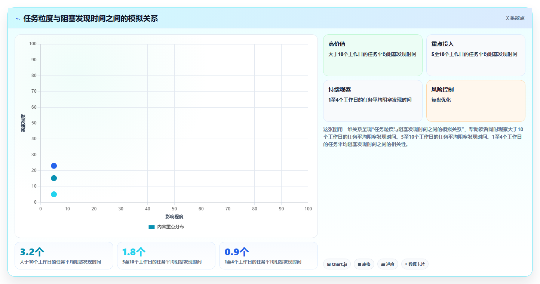Click the 5至10个工作日 subtitle in 重点投入 card
Image resolution: width=540 pixels, height=284 pixels.
[474, 54]
